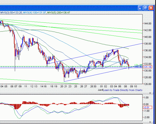This screenshot has width=156, height=124.
Task: Click the date label 11 on time axis
Action: click(26, 86)
